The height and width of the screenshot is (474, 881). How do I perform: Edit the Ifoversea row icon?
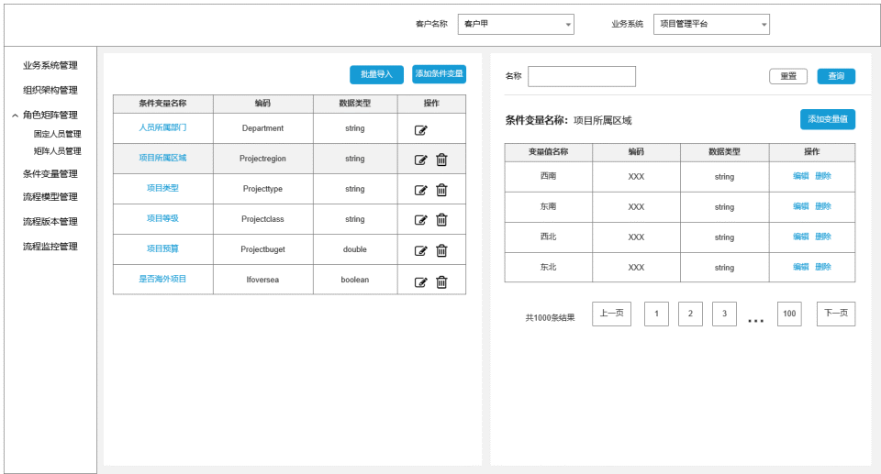[x=420, y=282]
